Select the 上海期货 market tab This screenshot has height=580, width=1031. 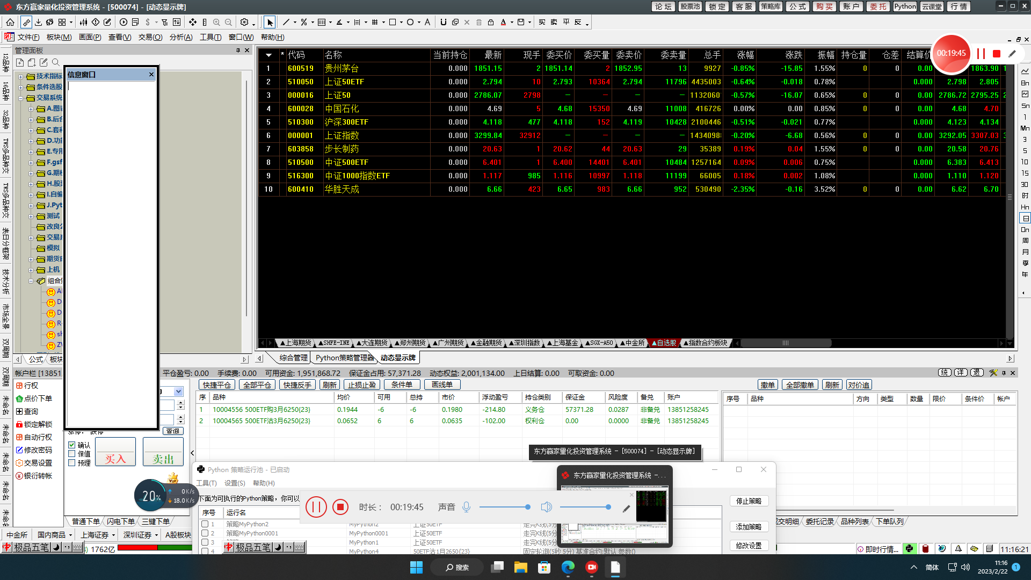coord(296,343)
